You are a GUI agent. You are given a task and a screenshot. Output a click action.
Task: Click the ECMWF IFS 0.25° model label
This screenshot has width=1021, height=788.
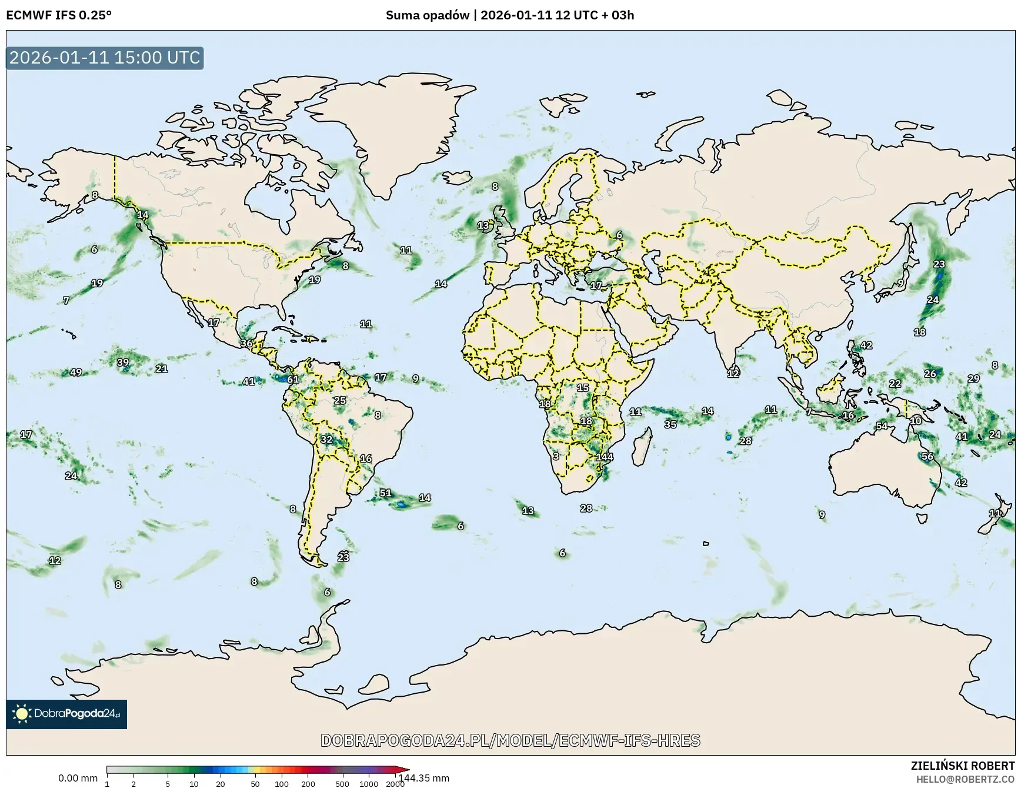pos(59,15)
